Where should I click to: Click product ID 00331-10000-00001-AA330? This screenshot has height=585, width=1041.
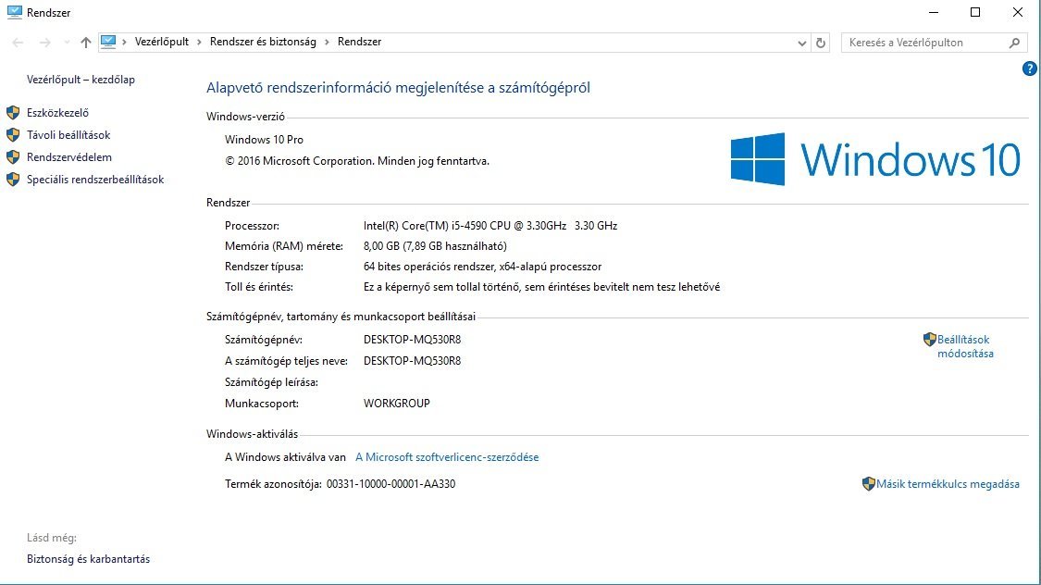coord(390,484)
